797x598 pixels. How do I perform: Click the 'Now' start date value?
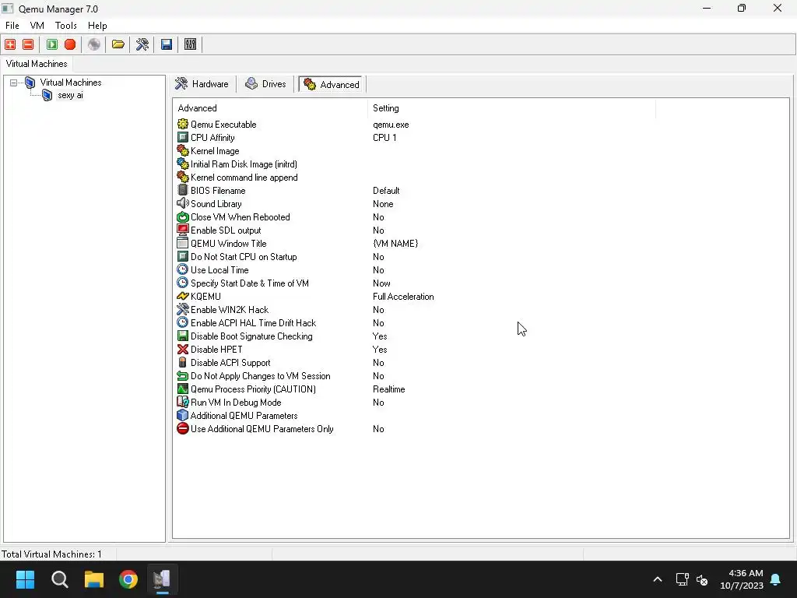[381, 283]
